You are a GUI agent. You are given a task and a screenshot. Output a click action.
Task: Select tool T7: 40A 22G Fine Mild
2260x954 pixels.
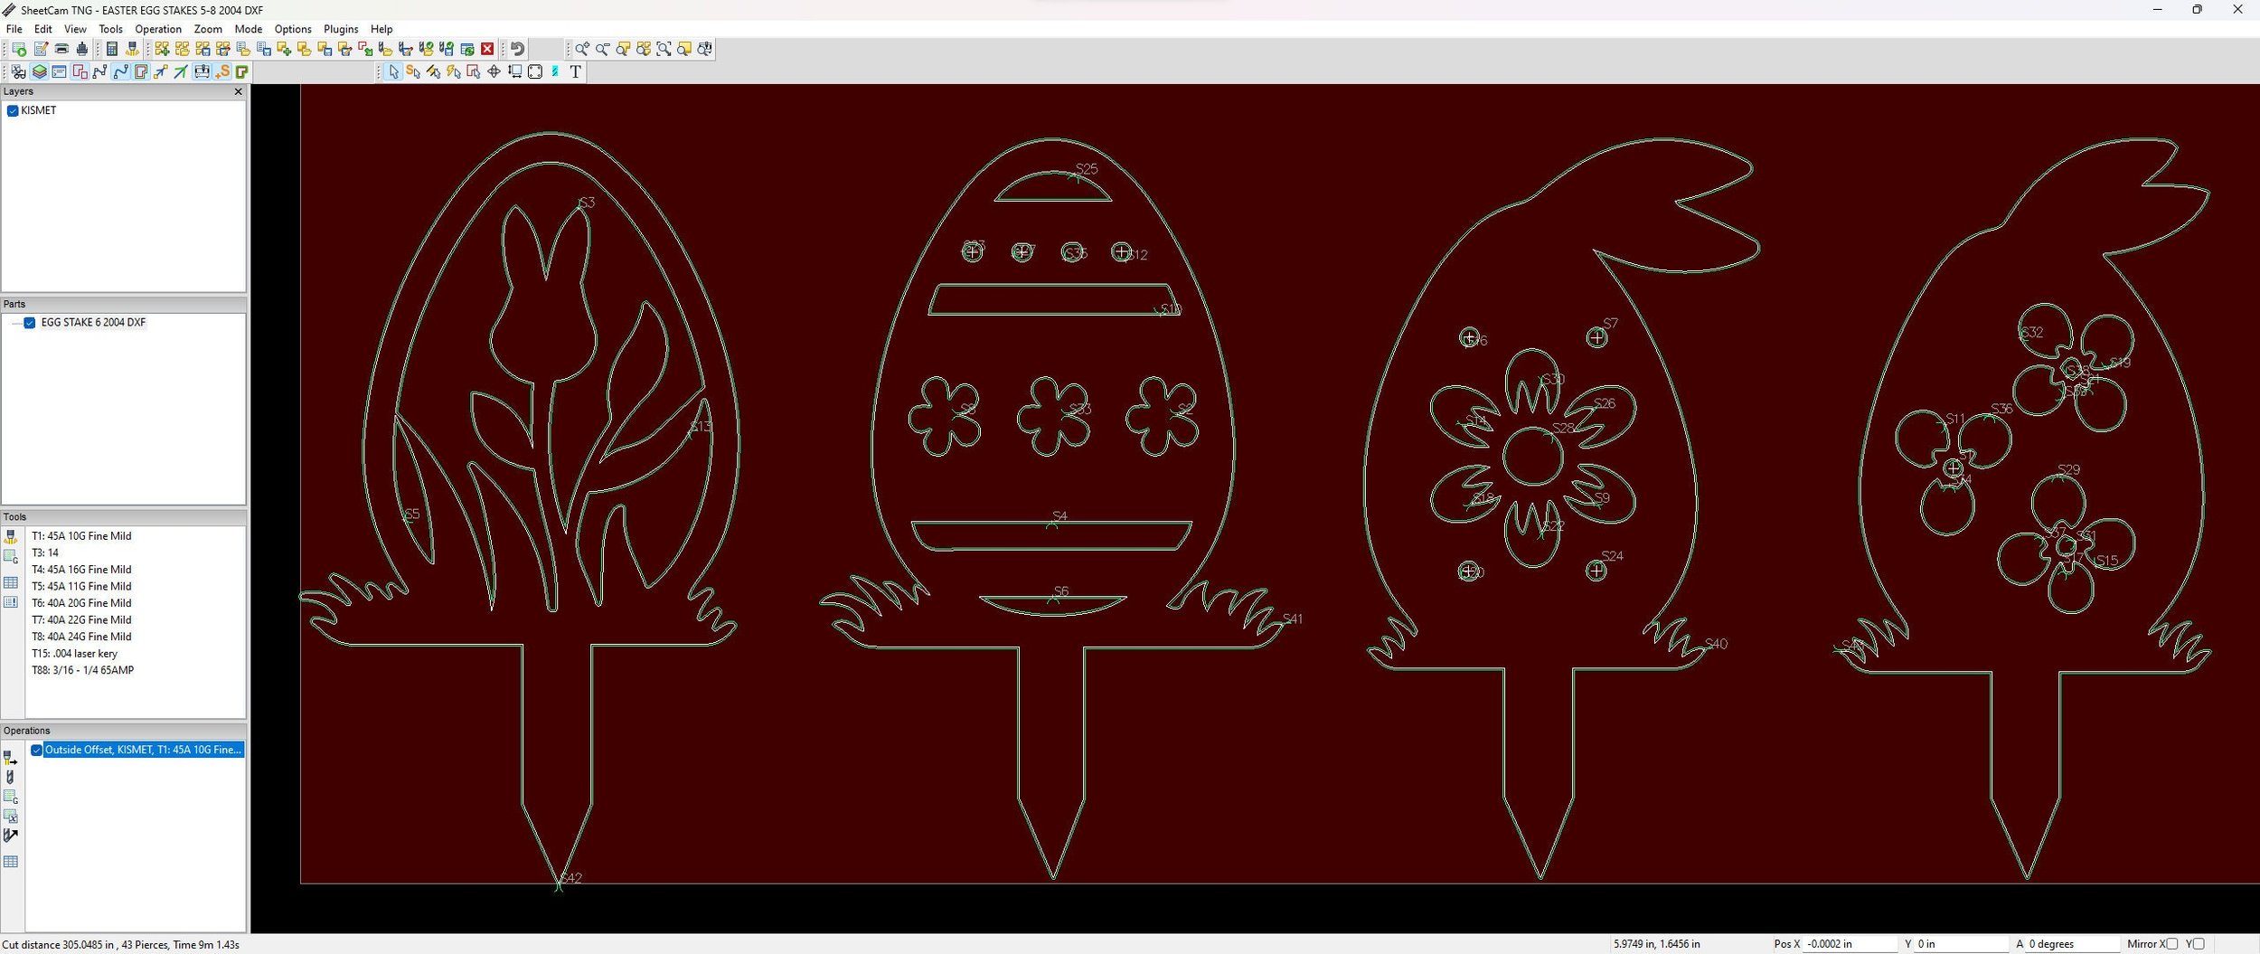[81, 620]
